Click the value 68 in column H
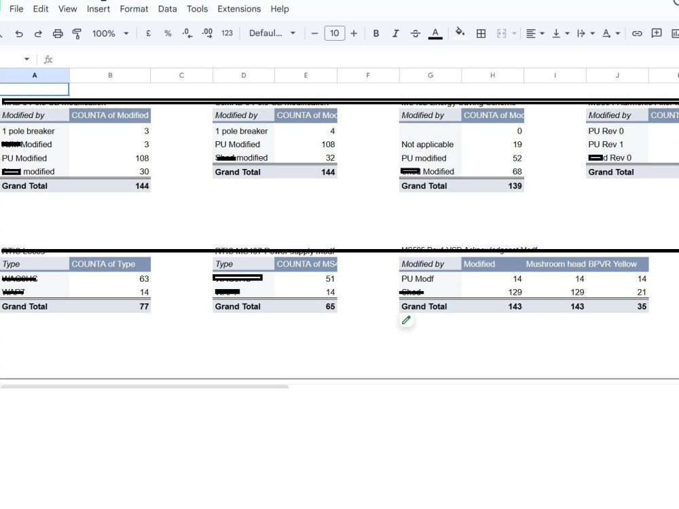679x509 pixels. click(517, 172)
